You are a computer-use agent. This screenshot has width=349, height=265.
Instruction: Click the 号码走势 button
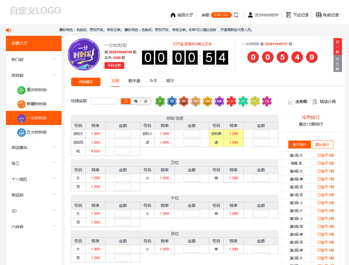click(x=114, y=65)
